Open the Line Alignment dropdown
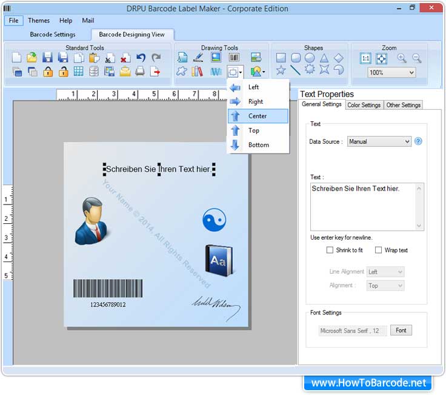This screenshot has width=446, height=395. click(x=385, y=272)
